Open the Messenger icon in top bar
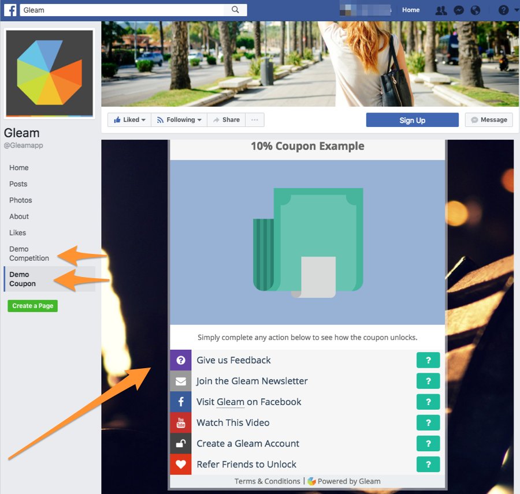This screenshot has width=520, height=494. coord(459,10)
